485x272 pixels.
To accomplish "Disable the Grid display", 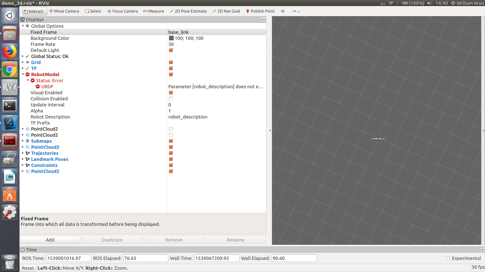I will pos(171,62).
